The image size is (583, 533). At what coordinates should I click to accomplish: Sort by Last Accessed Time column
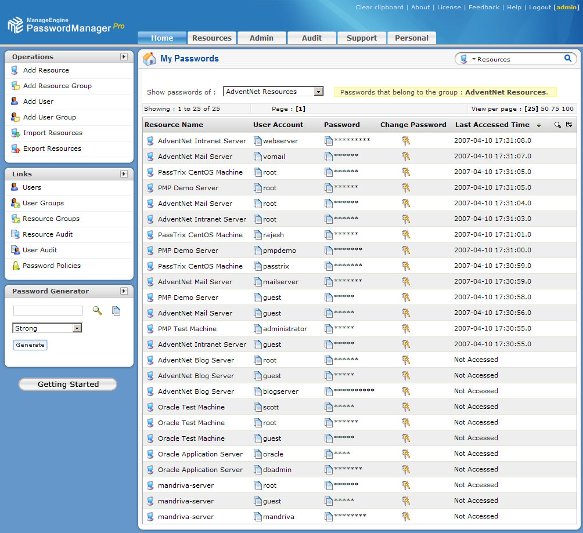point(492,125)
